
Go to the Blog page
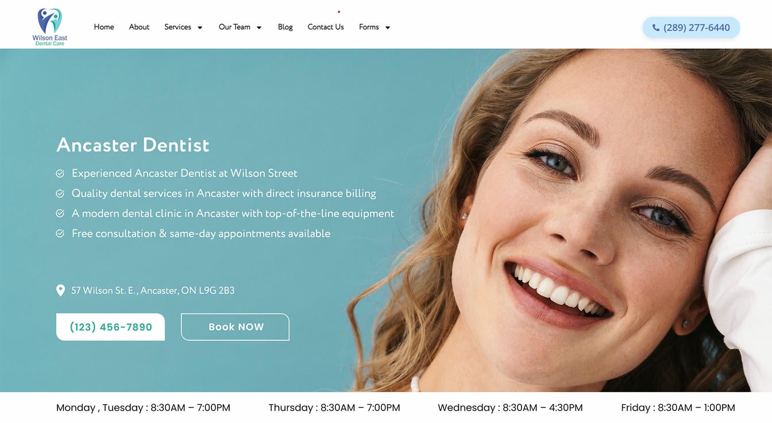[x=285, y=27]
